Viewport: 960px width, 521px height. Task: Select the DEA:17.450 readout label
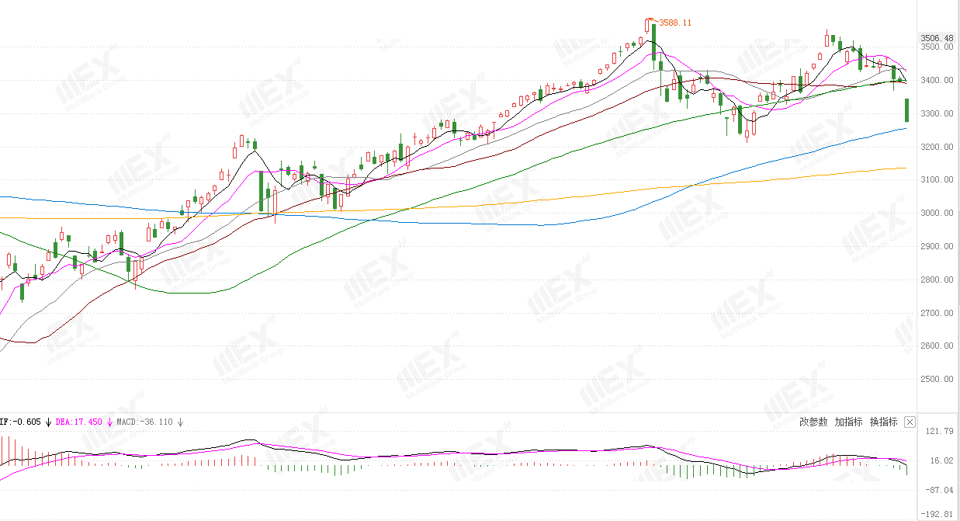79,422
